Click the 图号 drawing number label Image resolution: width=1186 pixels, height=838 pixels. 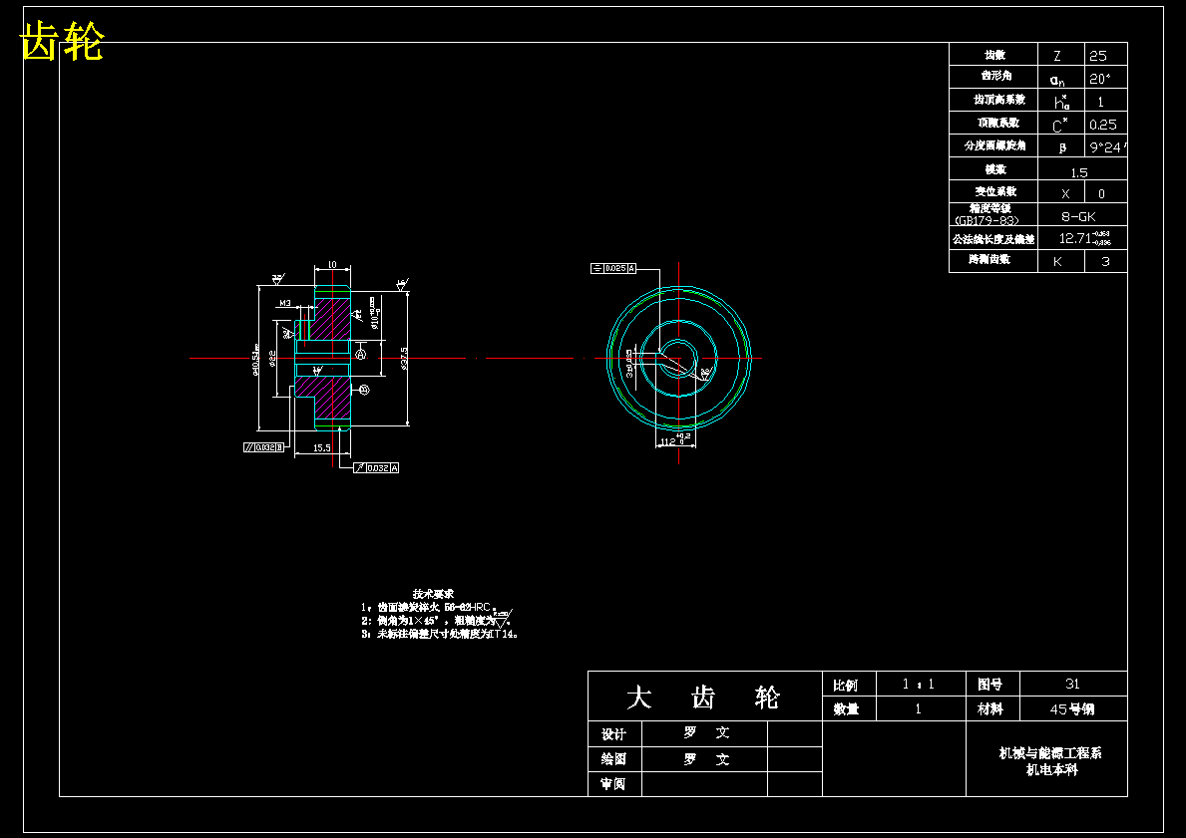click(990, 684)
